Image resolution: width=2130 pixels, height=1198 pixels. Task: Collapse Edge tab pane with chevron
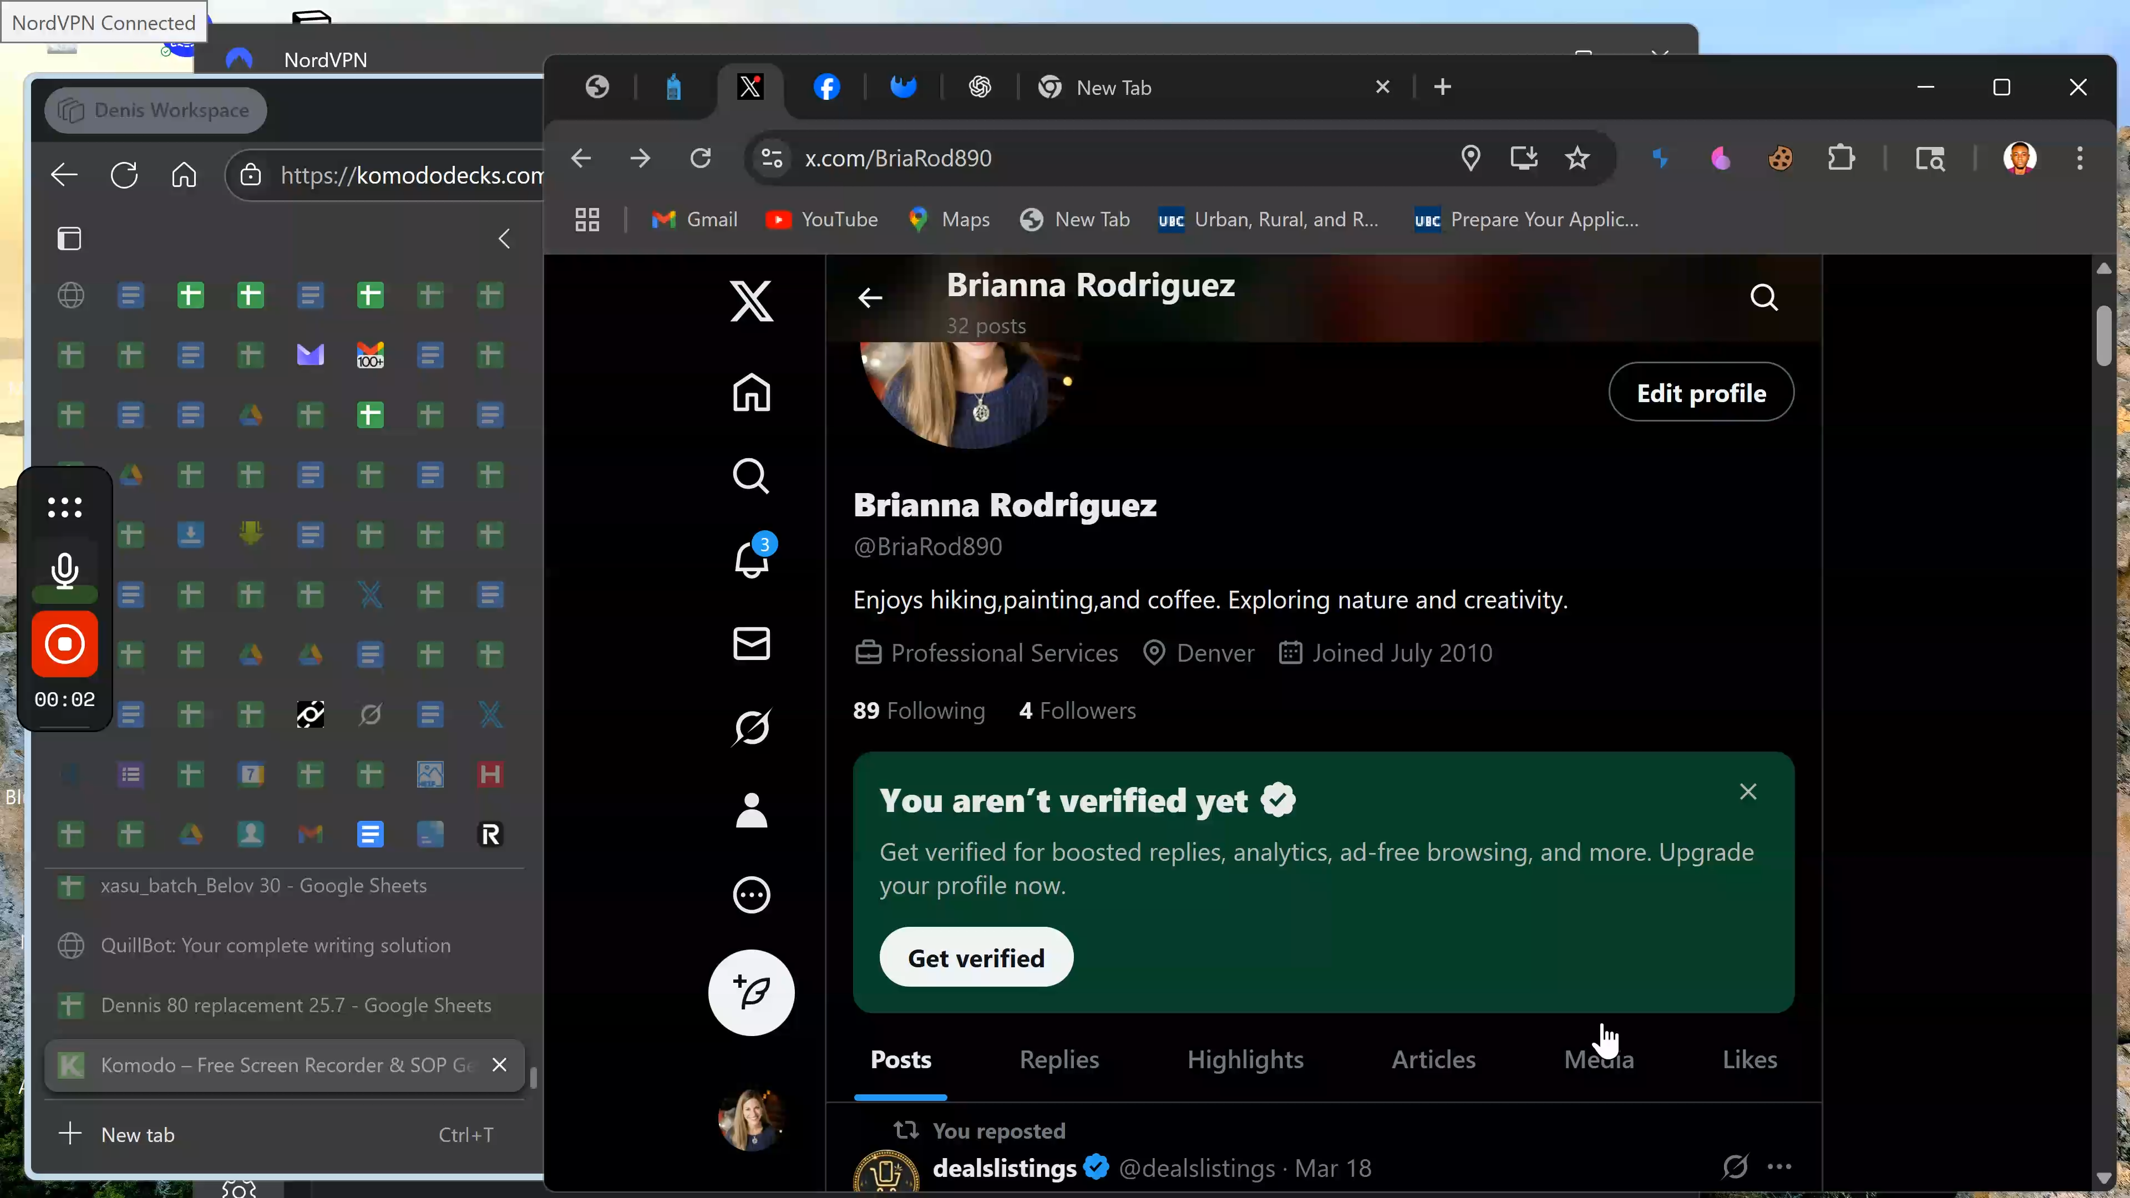click(504, 239)
